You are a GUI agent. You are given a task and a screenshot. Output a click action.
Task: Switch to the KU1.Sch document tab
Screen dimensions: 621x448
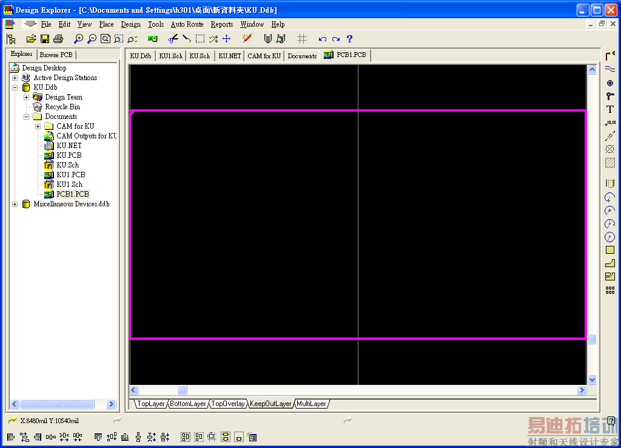click(170, 56)
